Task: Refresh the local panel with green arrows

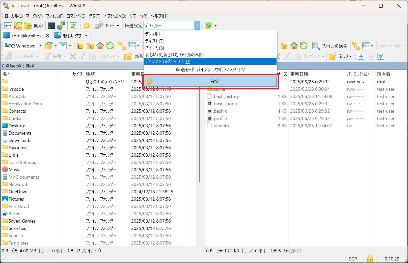Action: [x=110, y=46]
